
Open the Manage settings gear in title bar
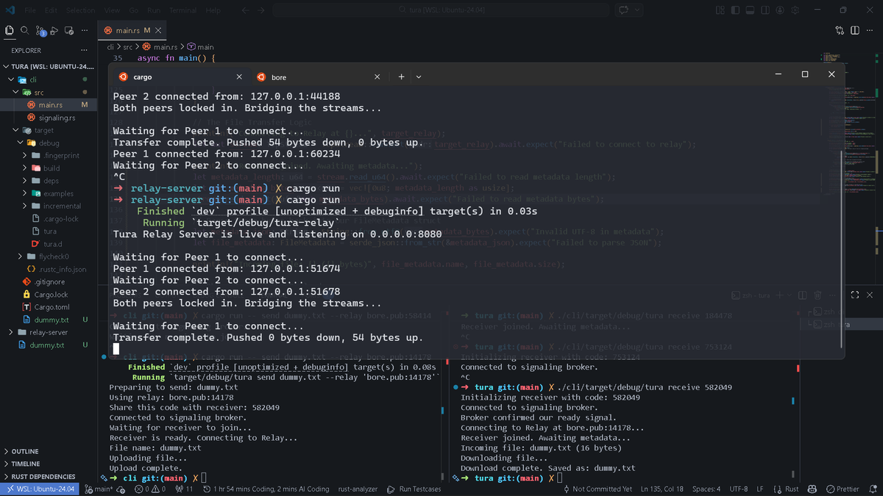pyautogui.click(x=795, y=10)
